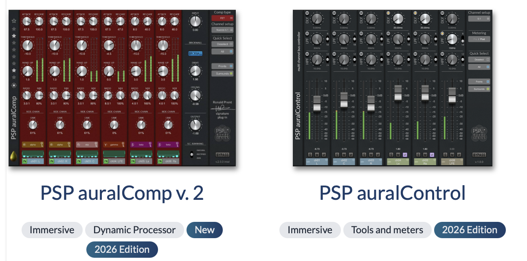Click the gold drop icon in auralComp
The image size is (527, 261).
pos(13,156)
